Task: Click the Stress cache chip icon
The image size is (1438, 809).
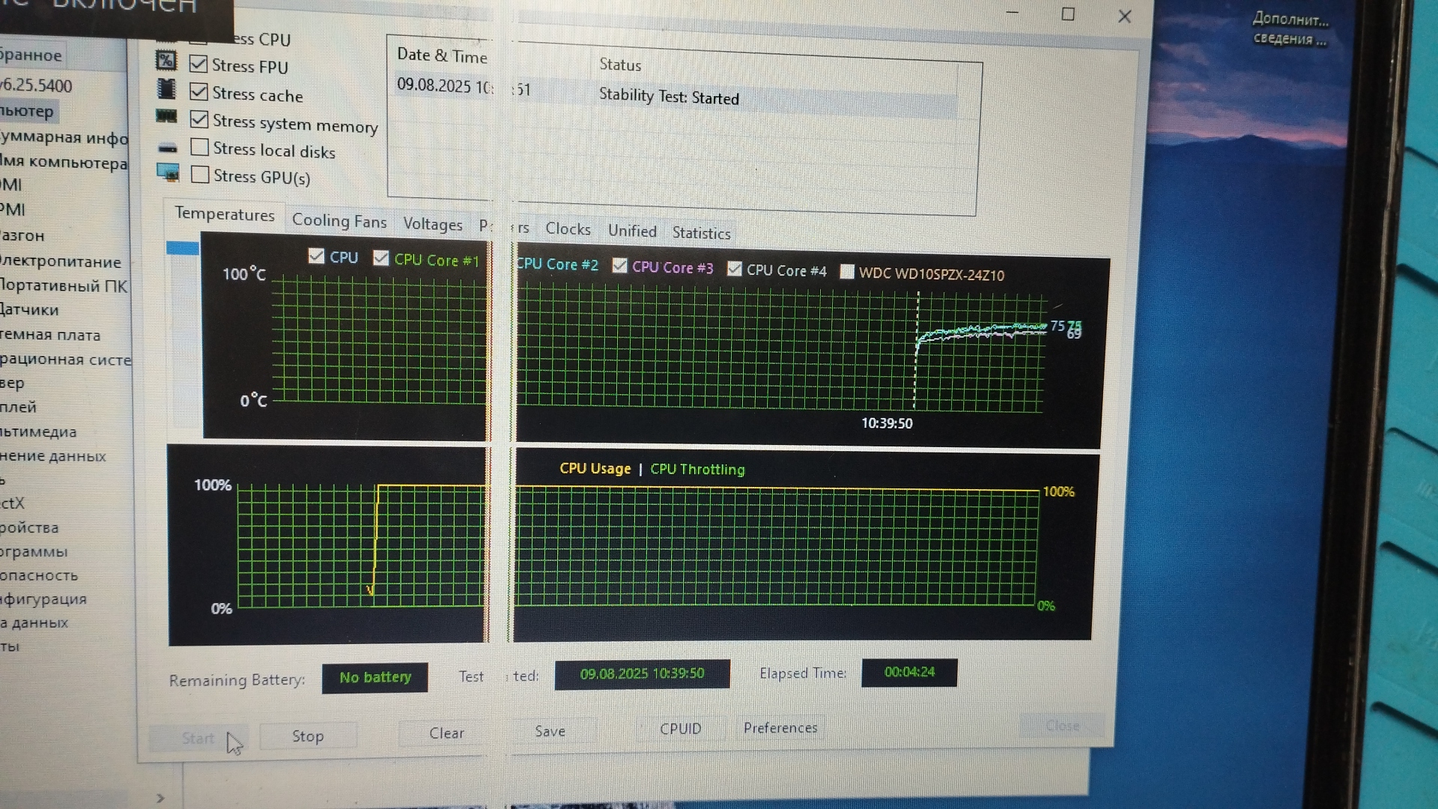Action: pyautogui.click(x=166, y=89)
